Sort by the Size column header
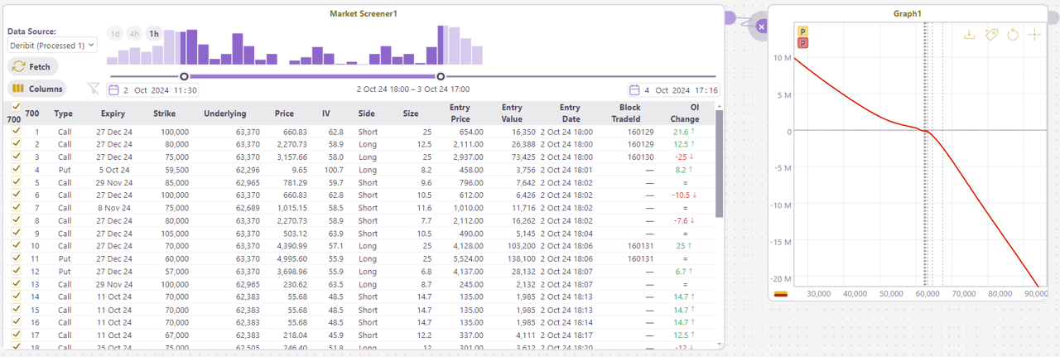Screen dimensions: 1060x357 411,113
